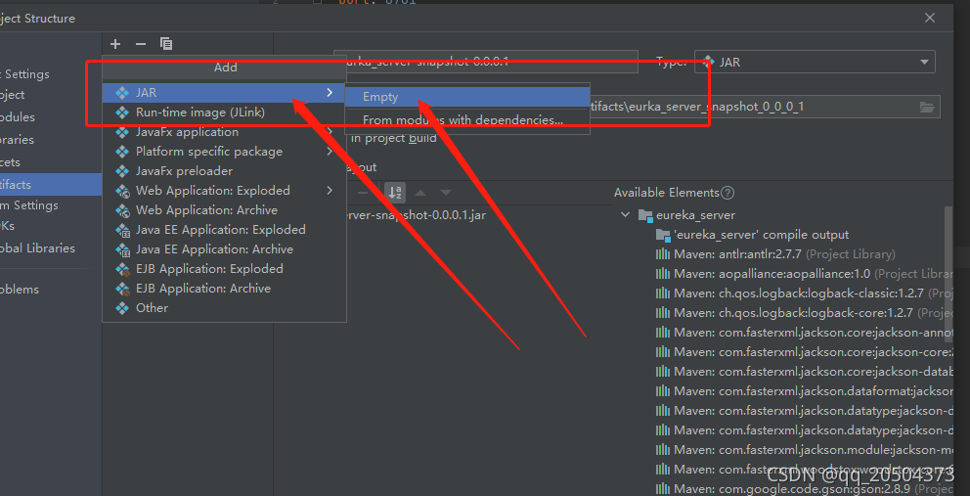
Task: Click Java EE Application: Archive icon
Action: point(122,249)
